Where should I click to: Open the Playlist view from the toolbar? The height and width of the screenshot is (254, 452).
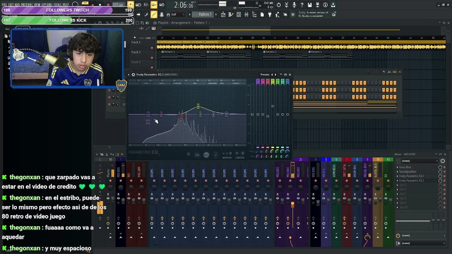[x=223, y=14]
